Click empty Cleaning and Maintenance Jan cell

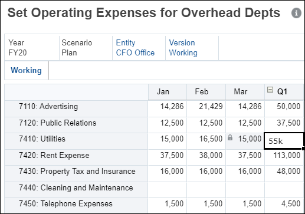168,190
